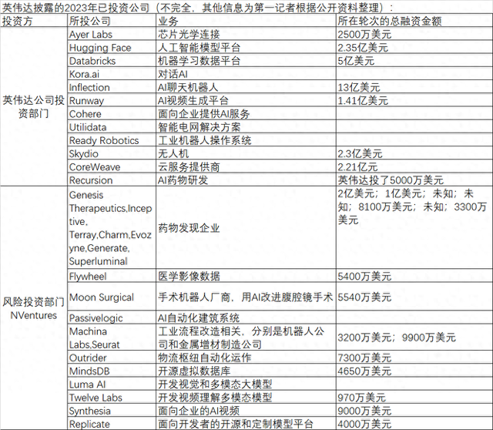Click the '智能电网解决方案' cell
The width and height of the screenshot is (493, 430).
tap(246, 127)
